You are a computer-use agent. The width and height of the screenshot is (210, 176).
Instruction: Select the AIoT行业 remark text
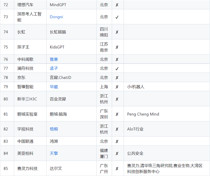pos(135,129)
